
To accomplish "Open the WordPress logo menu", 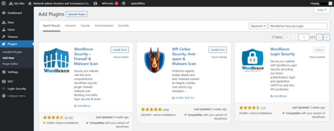I will click(x=4, y=3).
